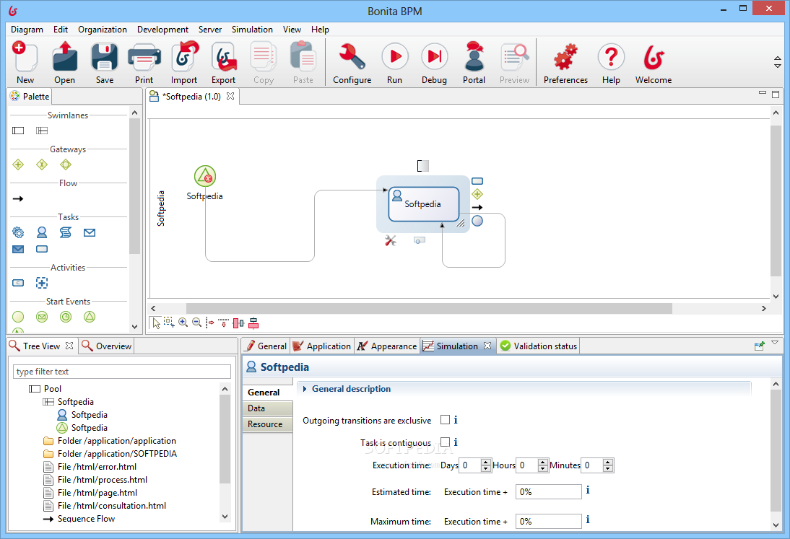Click the Export toolbar icon
Screen dimensions: 790x539
coord(224,58)
